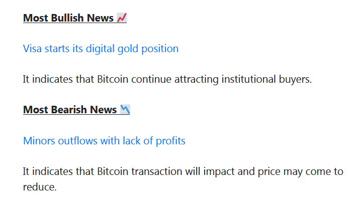Screen dimensions: 358x200
Task: Click 'Bitcoin' in the institutional buyers sentence
Action: point(113,79)
